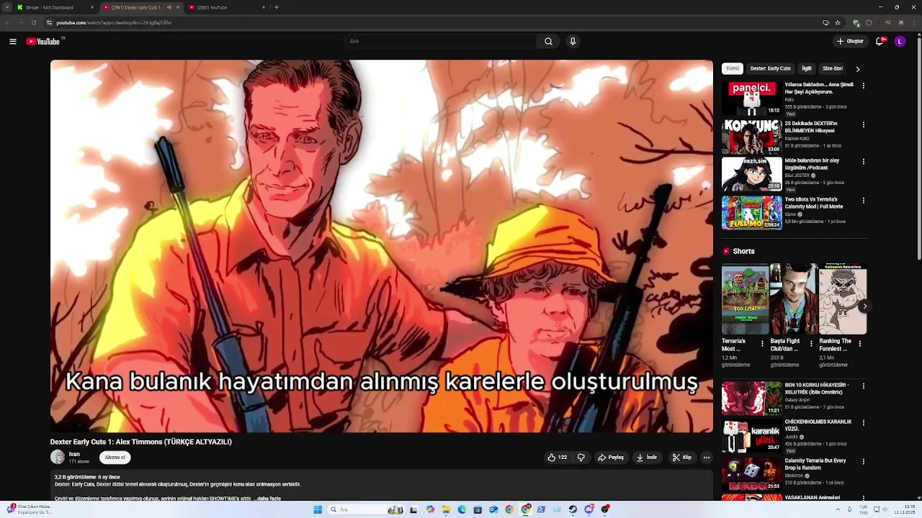This screenshot has width=922, height=518.
Task: Click the Shorts section logo icon
Action: click(x=726, y=251)
